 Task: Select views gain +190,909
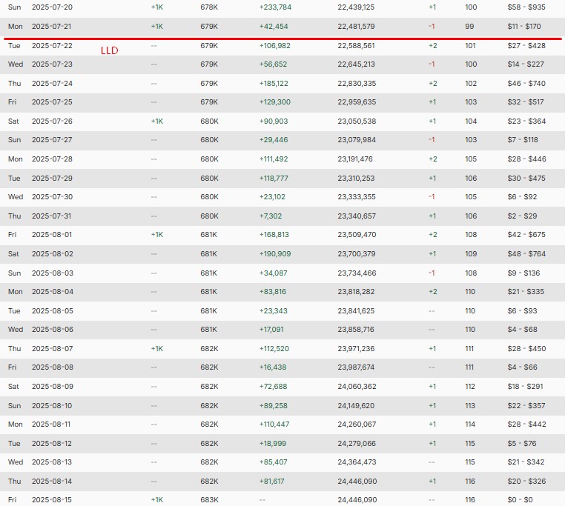(x=275, y=254)
